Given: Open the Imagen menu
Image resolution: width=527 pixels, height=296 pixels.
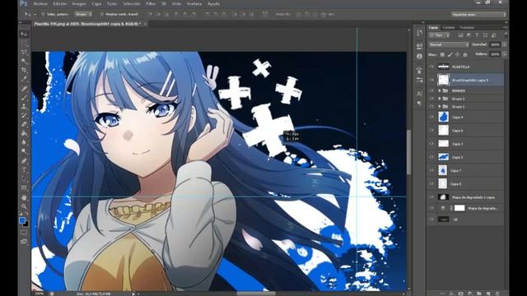Looking at the screenshot, I should (79, 3).
